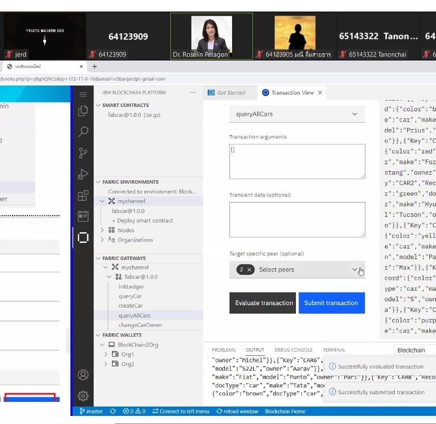Toggle the hamburger menu icon
Image resolution: width=436 pixels, height=424 pixels.
click(83, 95)
